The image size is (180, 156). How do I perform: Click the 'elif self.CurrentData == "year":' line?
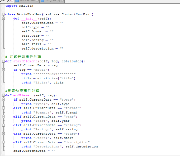coord(45,116)
